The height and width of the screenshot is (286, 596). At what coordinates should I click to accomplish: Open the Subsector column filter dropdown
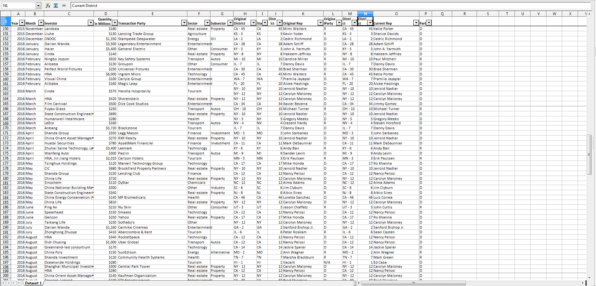pos(230,23)
